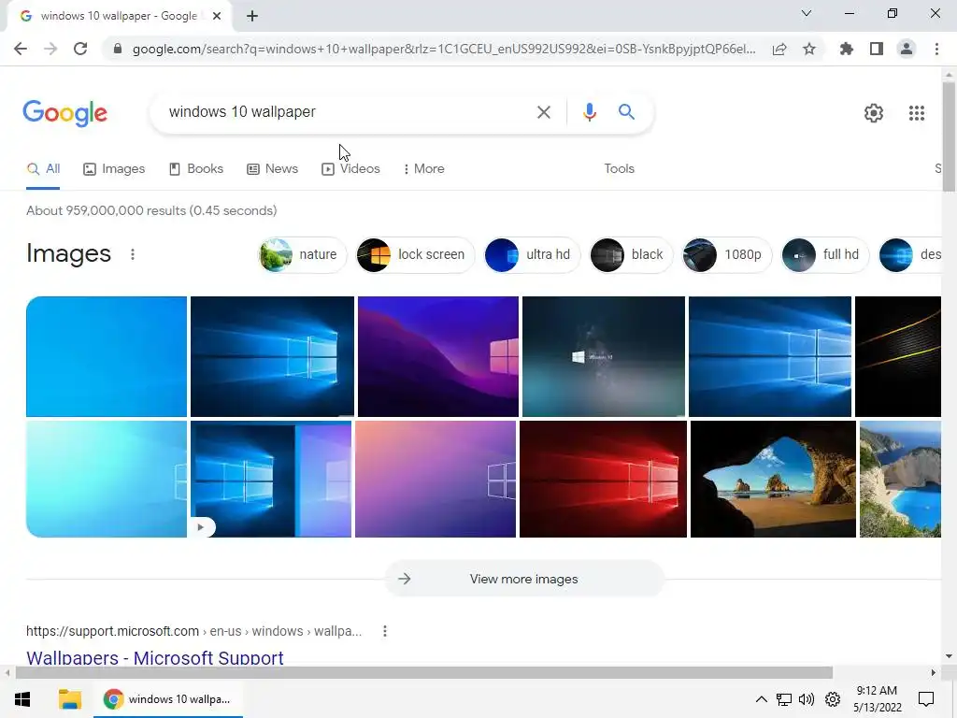Open the plain blue gradient wallpaper thumbnail
The width and height of the screenshot is (957, 718).
coord(107,356)
